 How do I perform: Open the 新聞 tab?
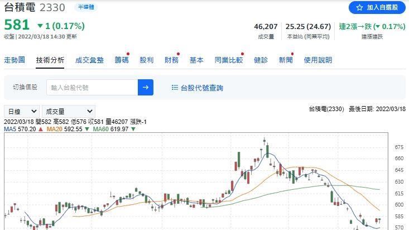(x=286, y=60)
